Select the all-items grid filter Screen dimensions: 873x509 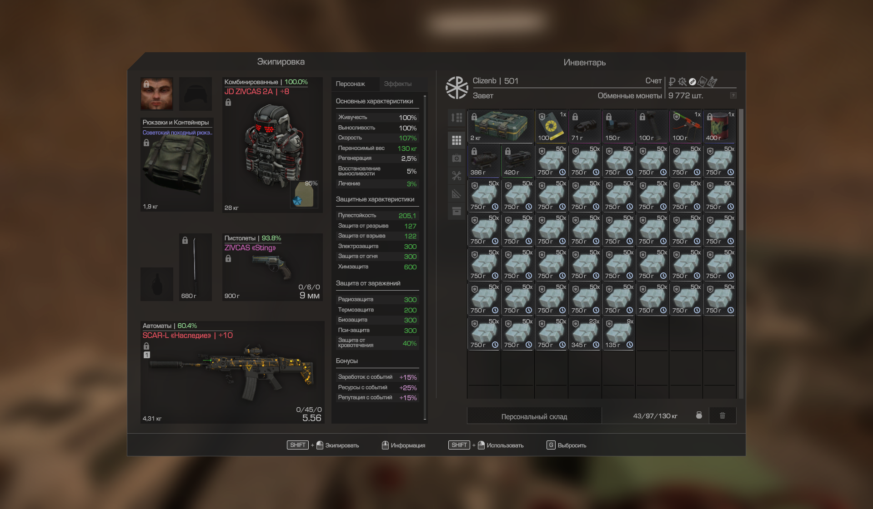(x=457, y=140)
